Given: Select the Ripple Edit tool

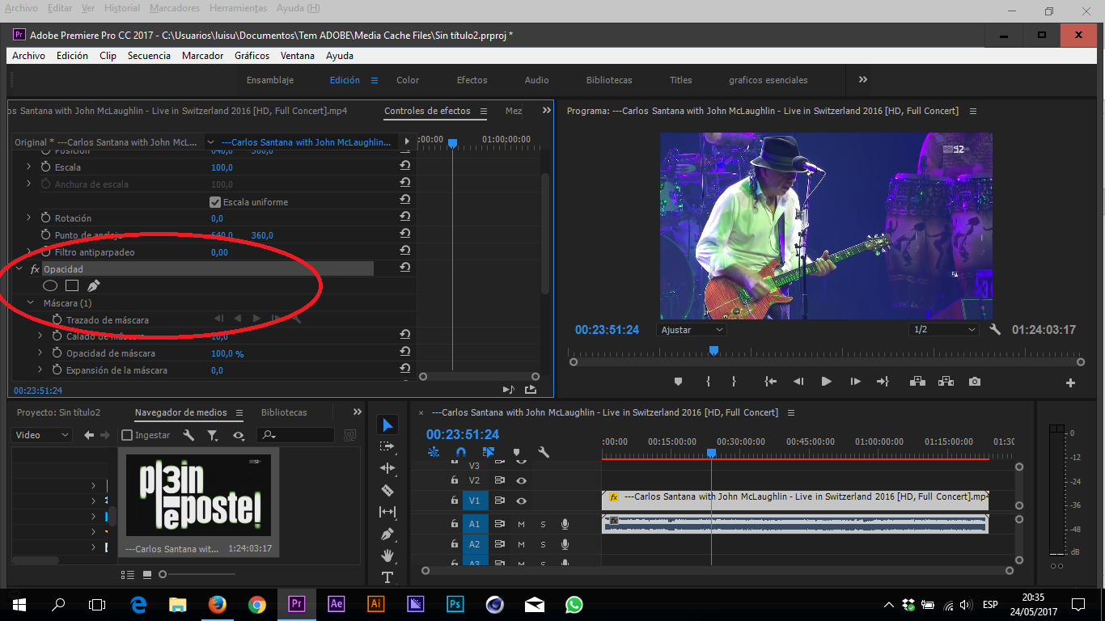Looking at the screenshot, I should [x=387, y=468].
